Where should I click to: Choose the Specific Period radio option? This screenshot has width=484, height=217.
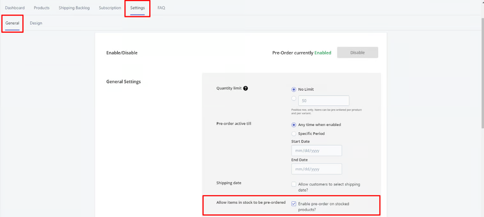click(x=294, y=134)
